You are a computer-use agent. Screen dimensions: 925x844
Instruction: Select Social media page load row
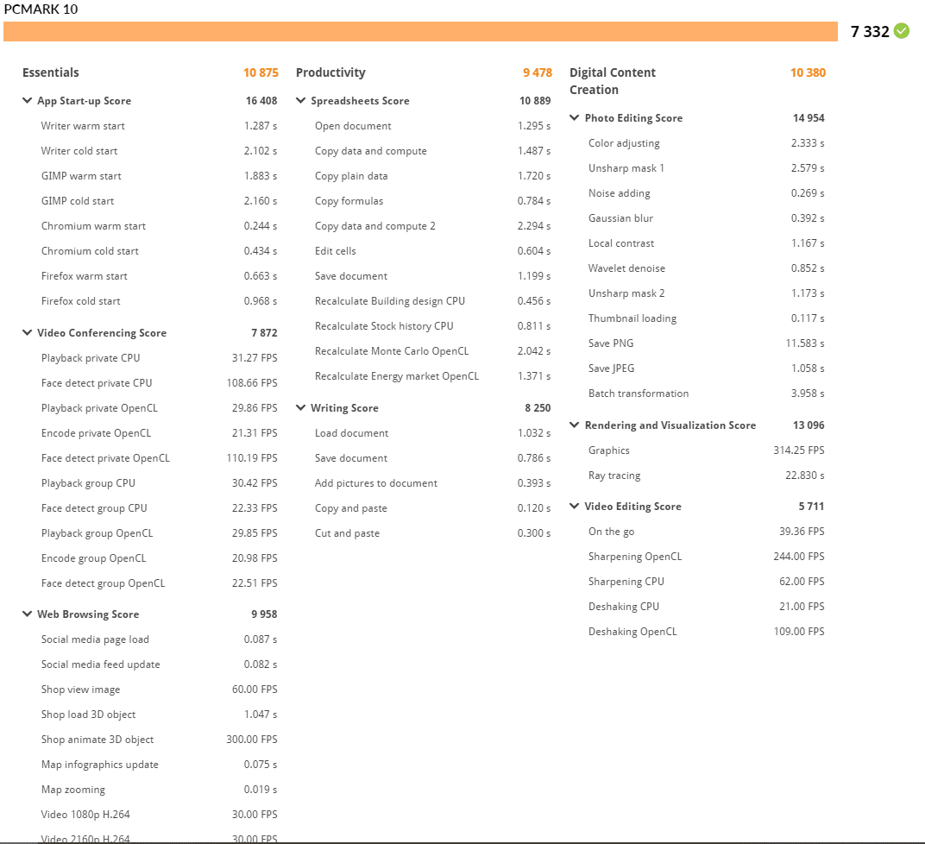click(x=160, y=639)
